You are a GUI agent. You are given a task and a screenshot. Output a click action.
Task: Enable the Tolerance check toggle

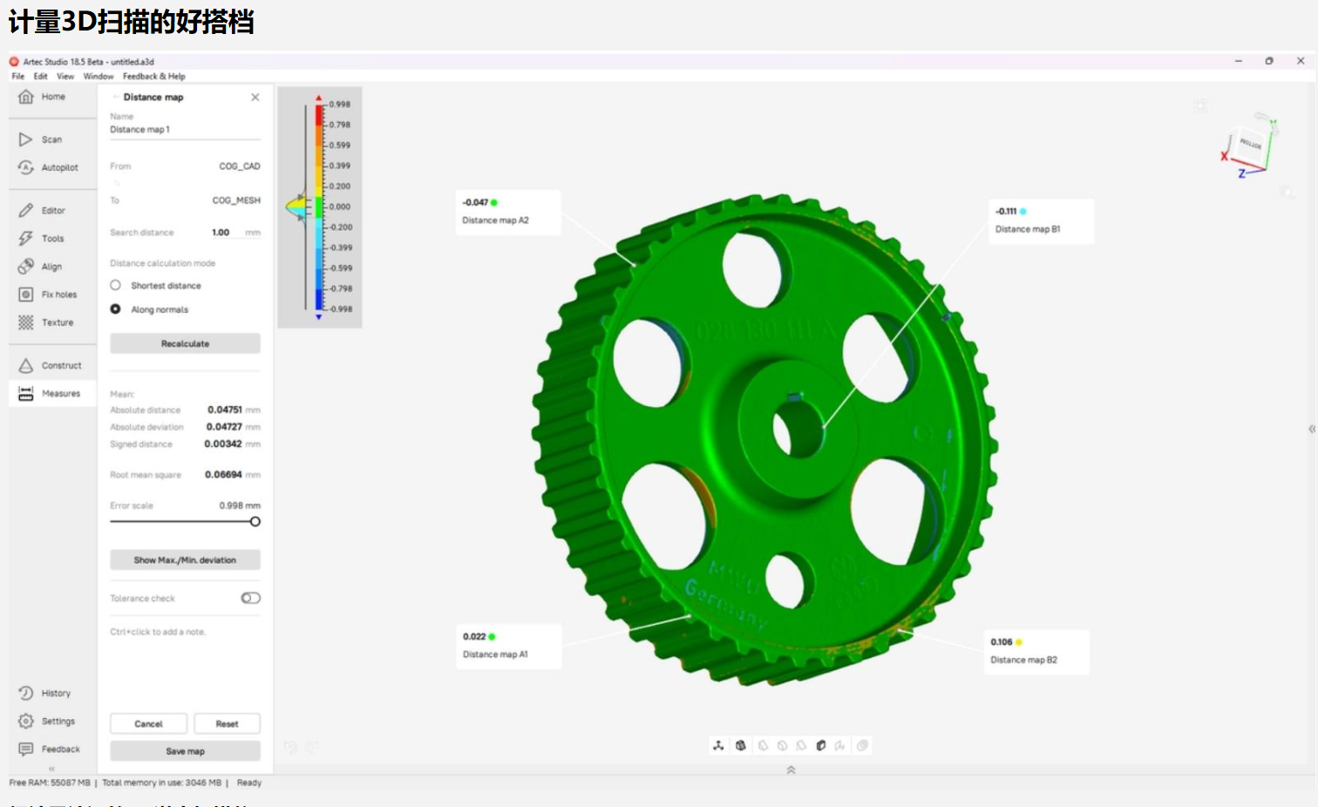(x=250, y=598)
